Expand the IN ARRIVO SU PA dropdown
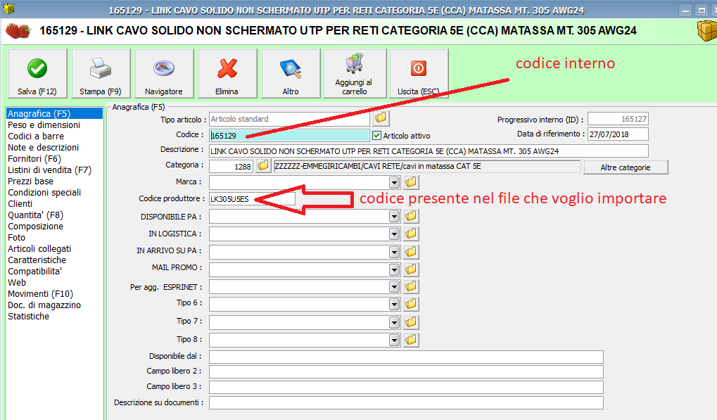The image size is (717, 420). click(x=394, y=252)
